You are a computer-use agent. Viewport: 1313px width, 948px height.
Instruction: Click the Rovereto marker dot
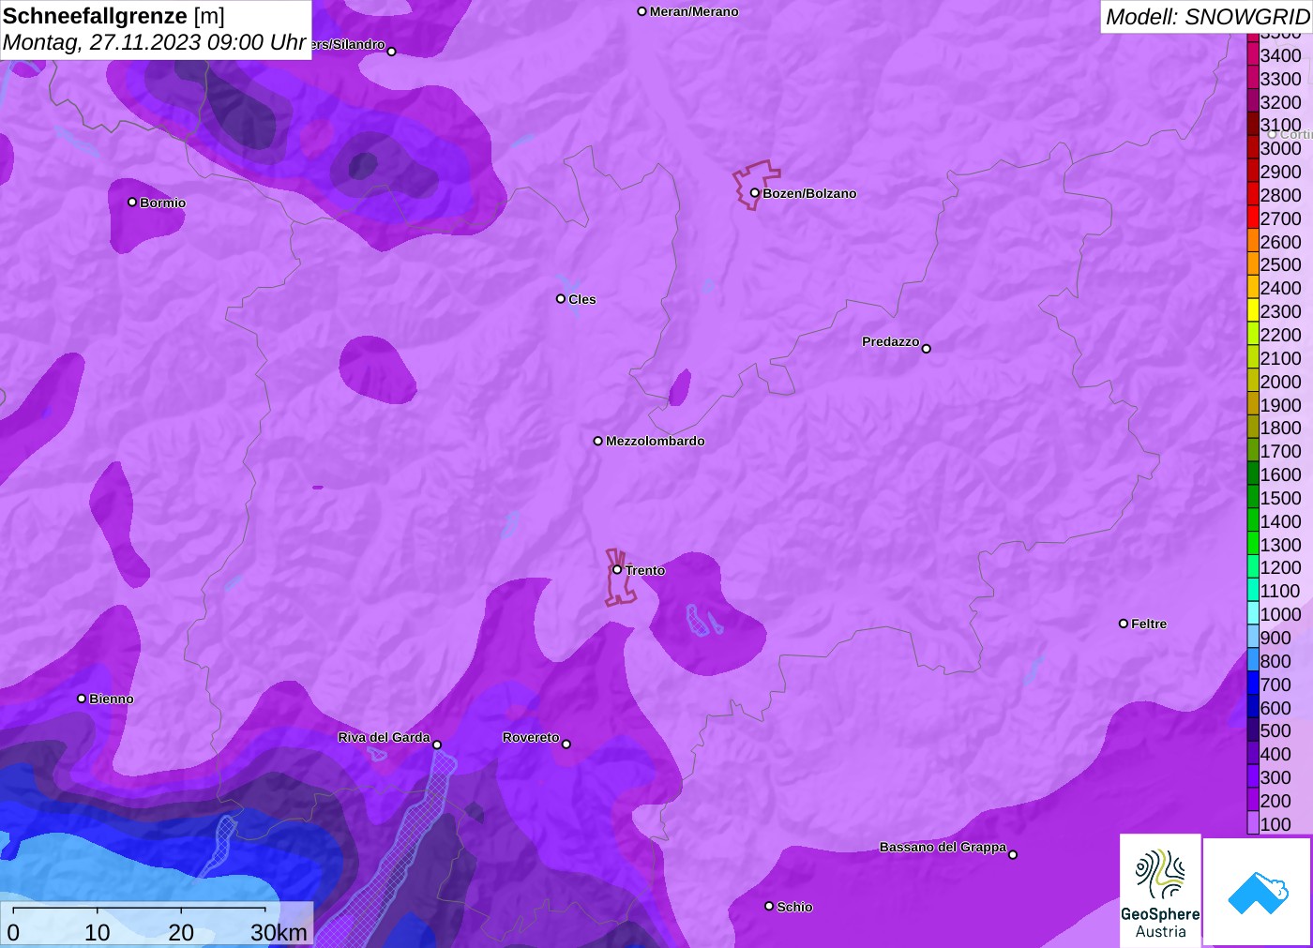pyautogui.click(x=566, y=745)
